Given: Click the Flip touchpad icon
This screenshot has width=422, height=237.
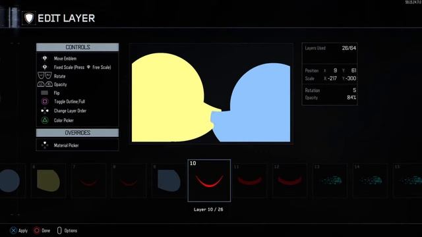Looking at the screenshot, I should click(x=44, y=93).
